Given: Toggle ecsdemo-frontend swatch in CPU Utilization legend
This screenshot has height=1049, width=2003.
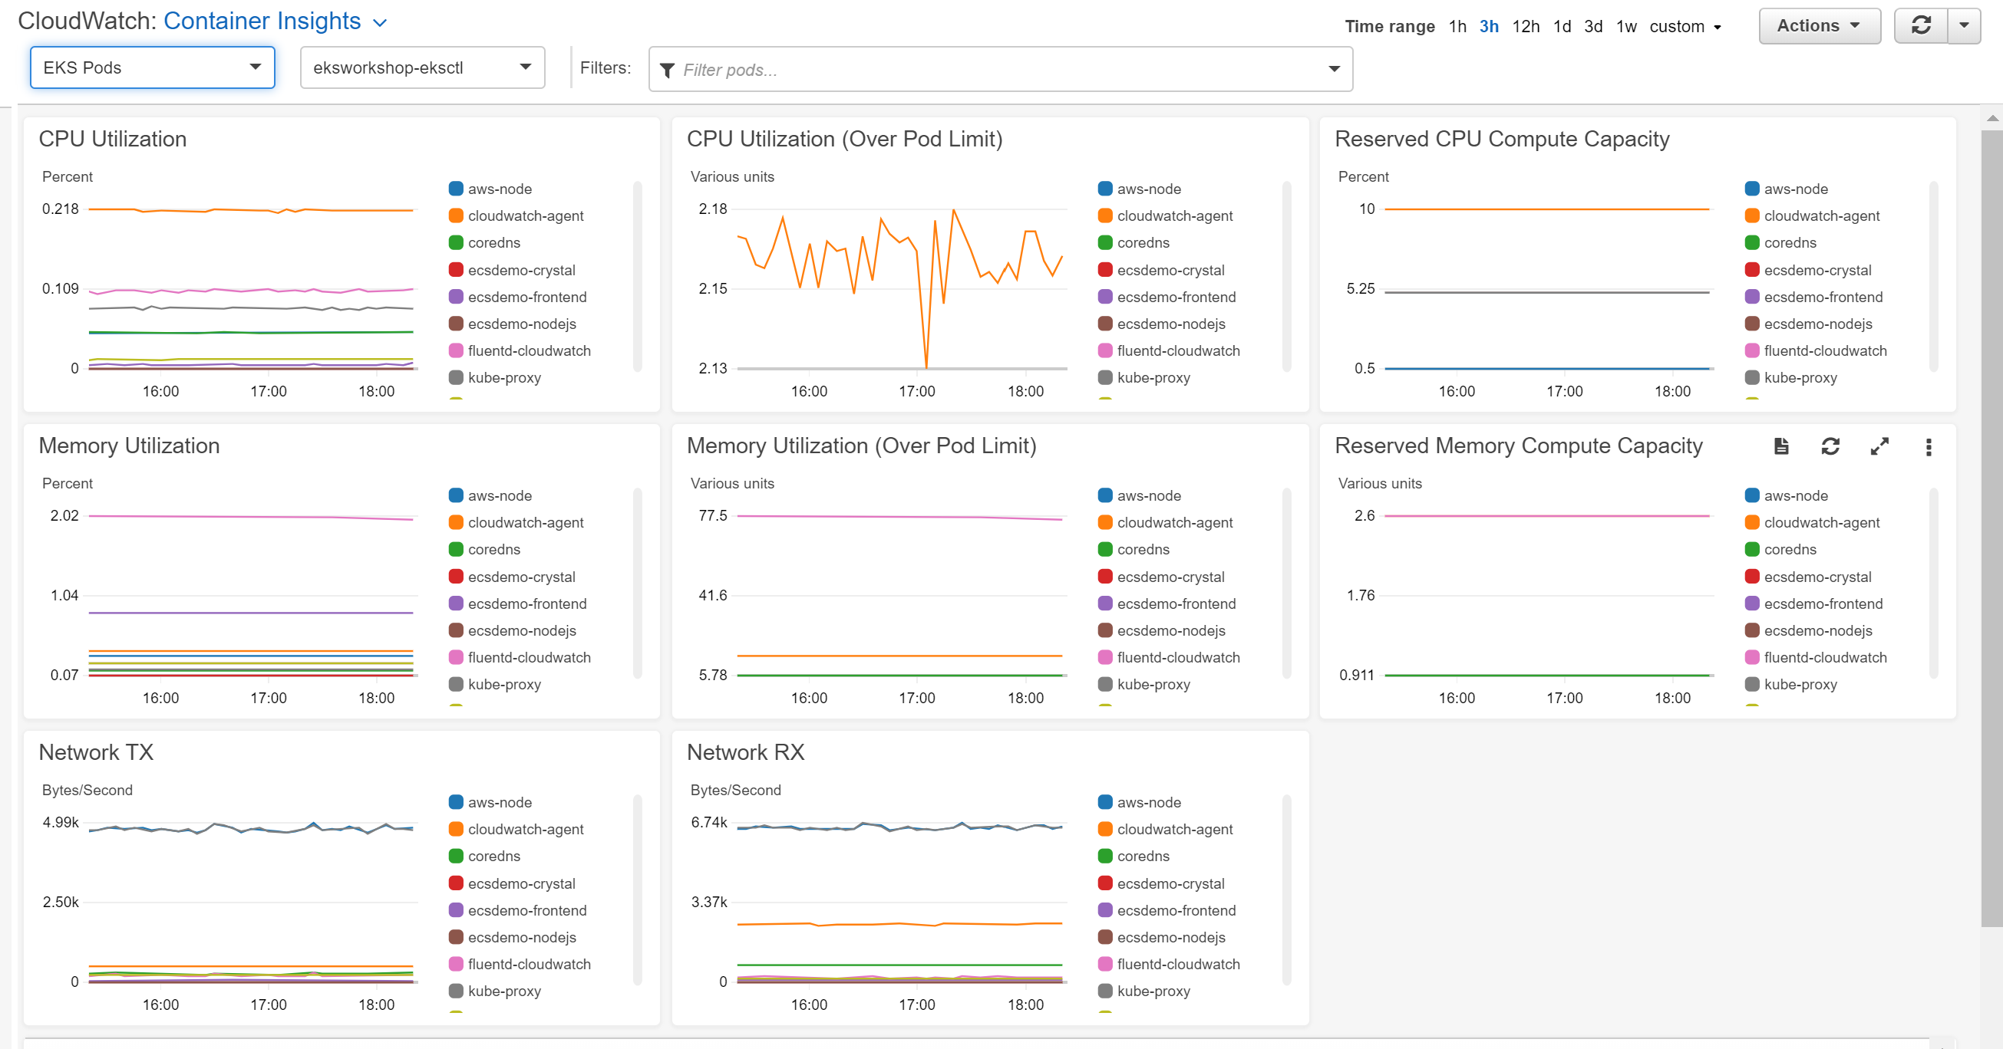Looking at the screenshot, I should pyautogui.click(x=457, y=297).
